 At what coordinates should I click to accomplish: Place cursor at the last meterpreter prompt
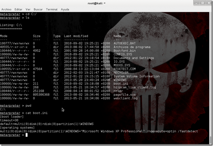[x=26, y=135]
